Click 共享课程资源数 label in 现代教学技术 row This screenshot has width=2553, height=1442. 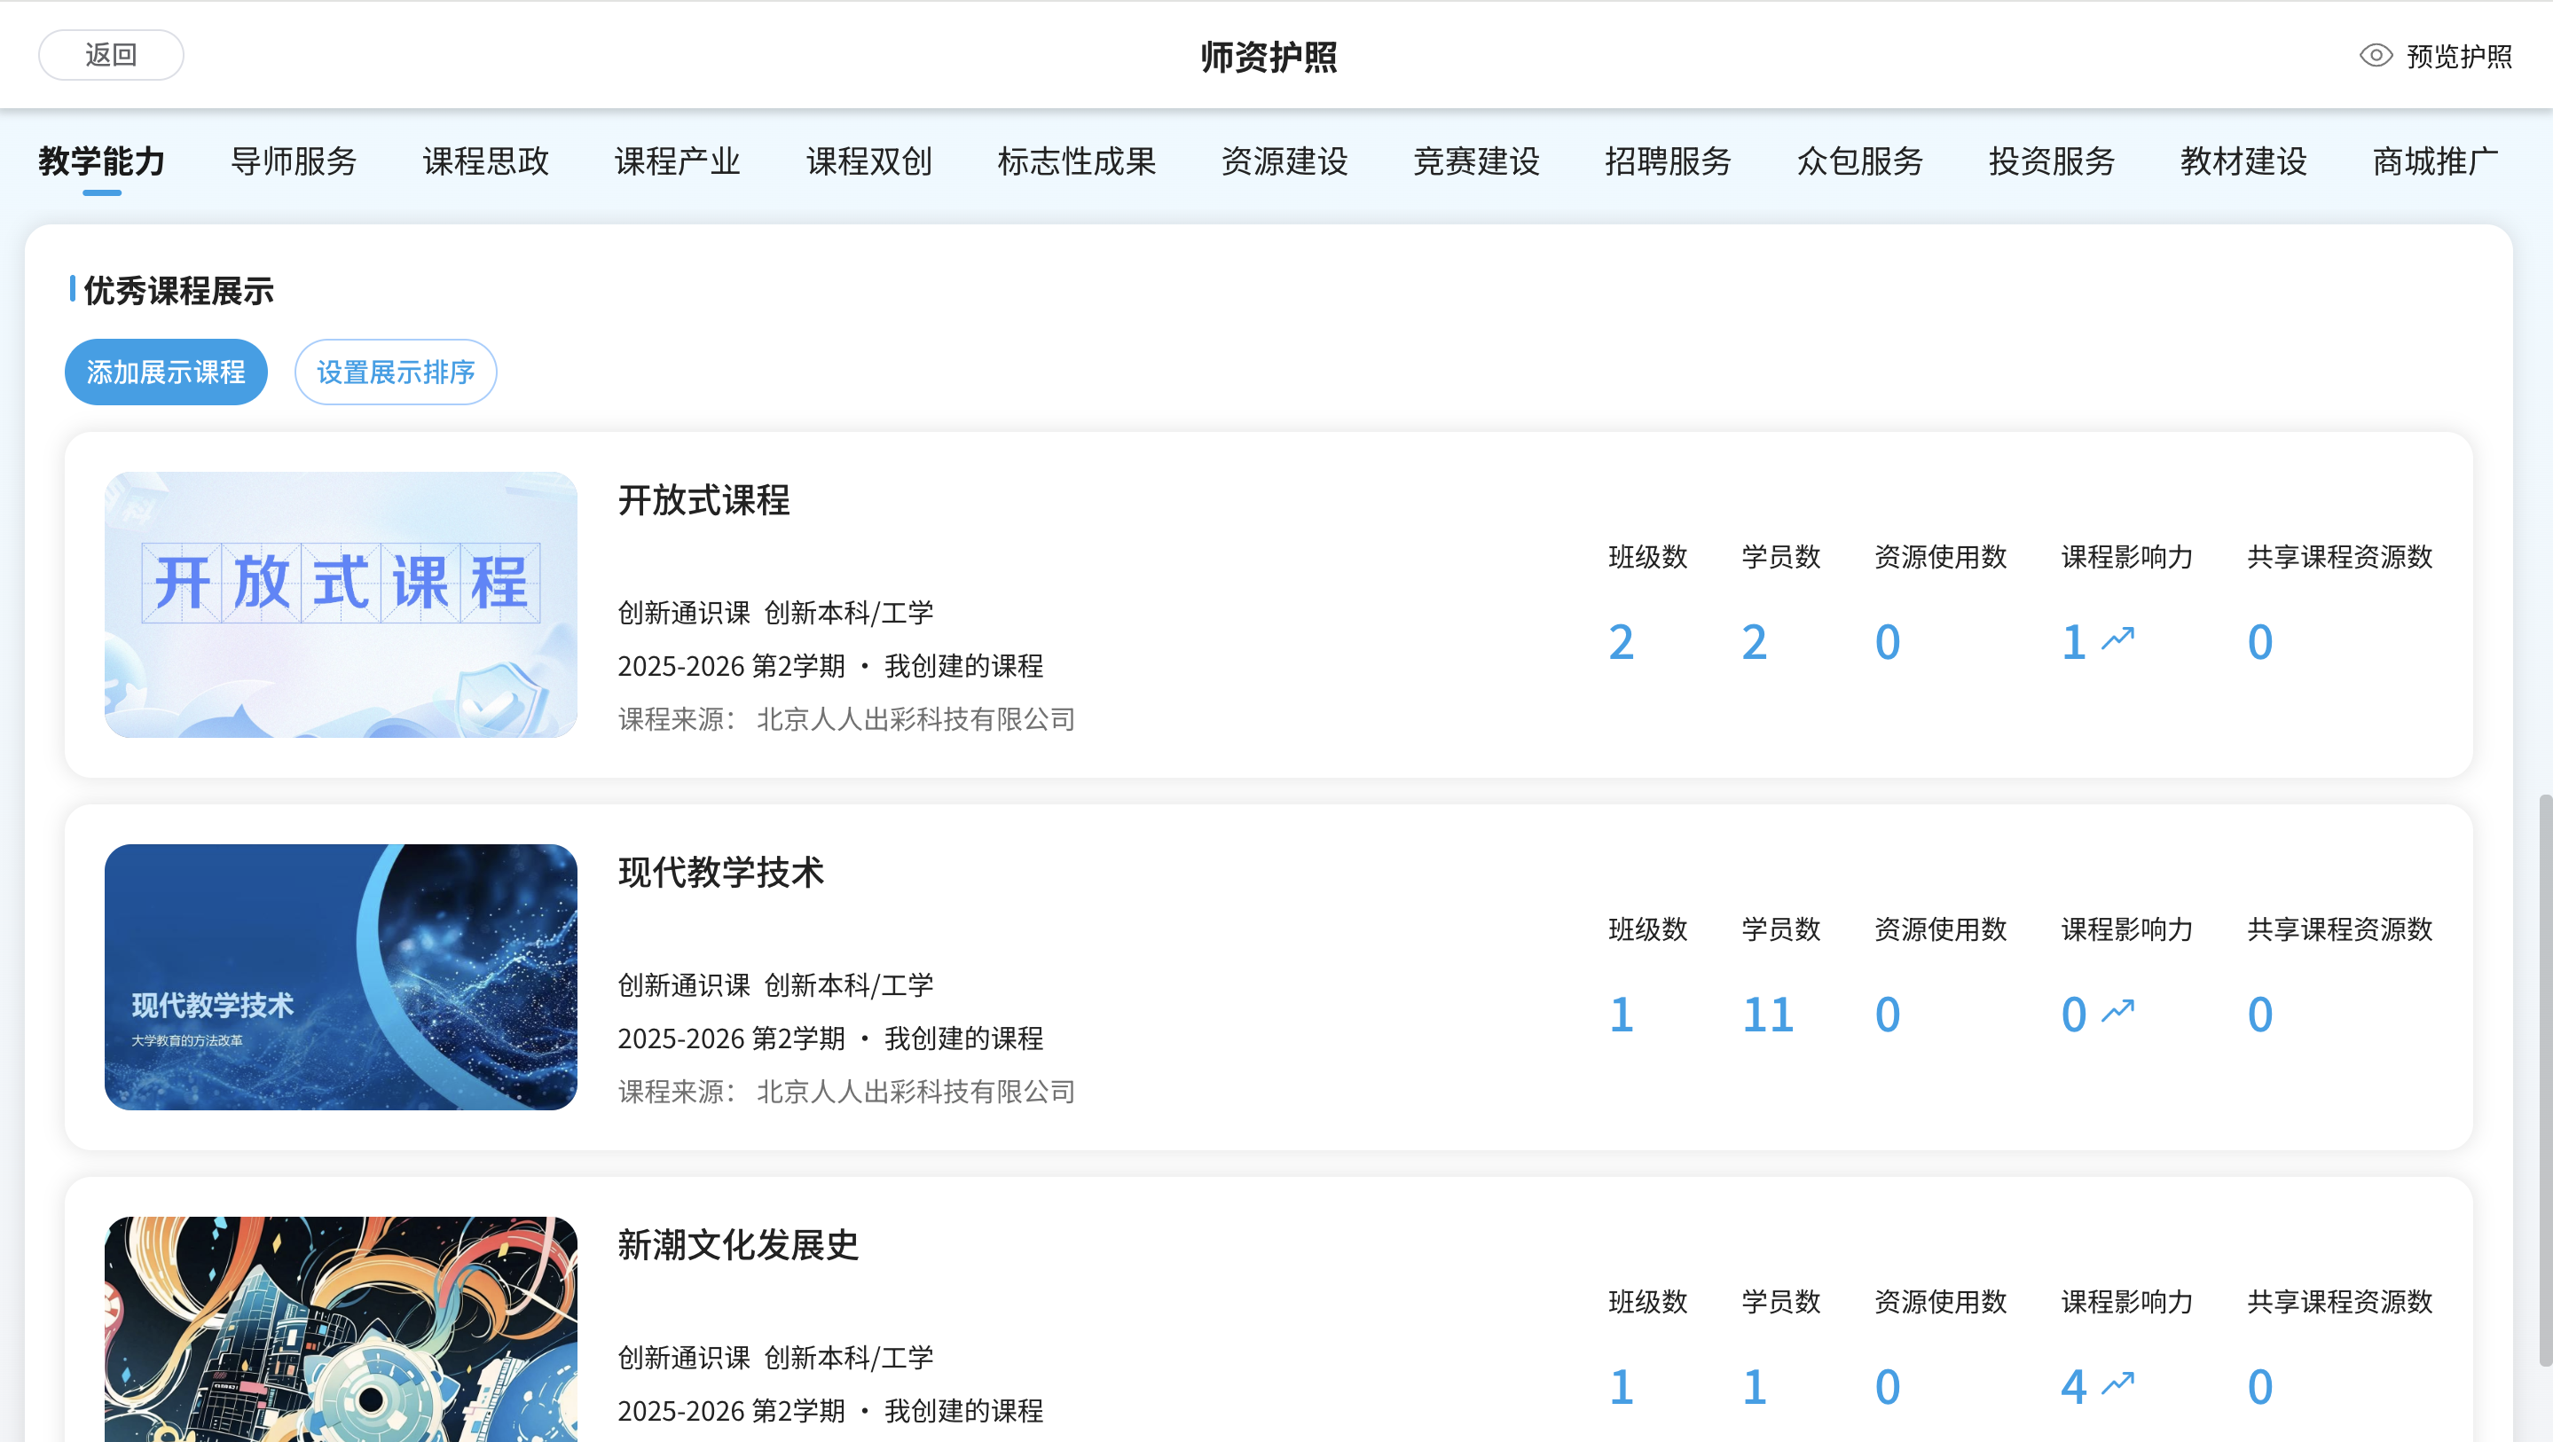(2340, 929)
